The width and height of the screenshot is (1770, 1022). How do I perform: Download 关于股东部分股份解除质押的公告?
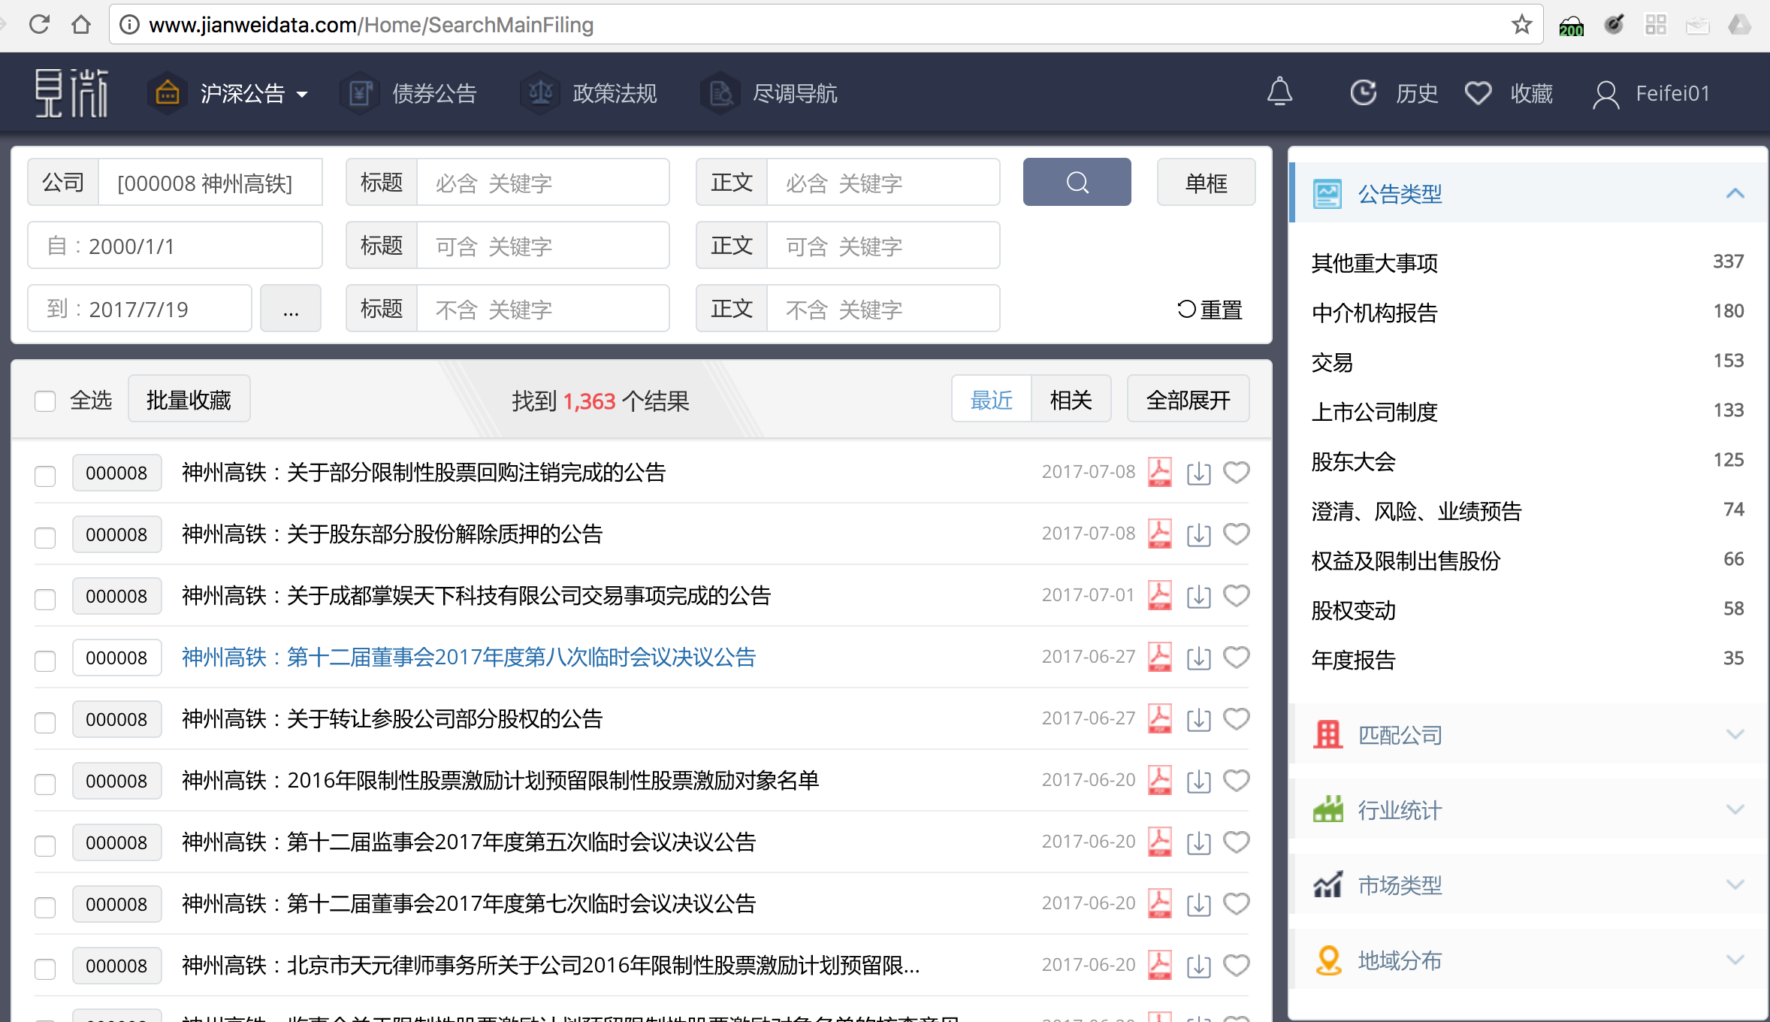point(1198,534)
